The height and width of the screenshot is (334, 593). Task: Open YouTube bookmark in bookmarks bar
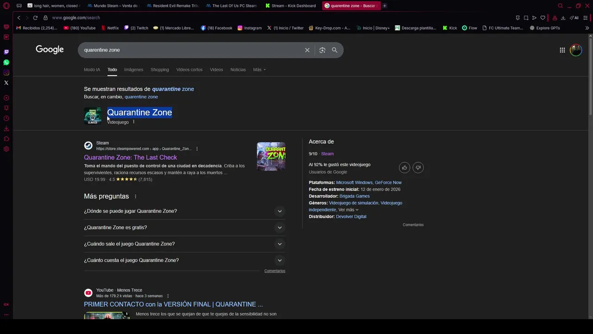tap(79, 28)
